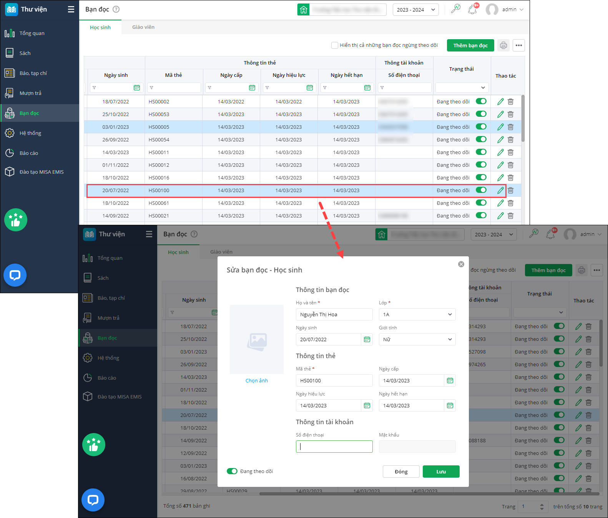Open Báo cáo in the top window sidebar

coord(40,153)
